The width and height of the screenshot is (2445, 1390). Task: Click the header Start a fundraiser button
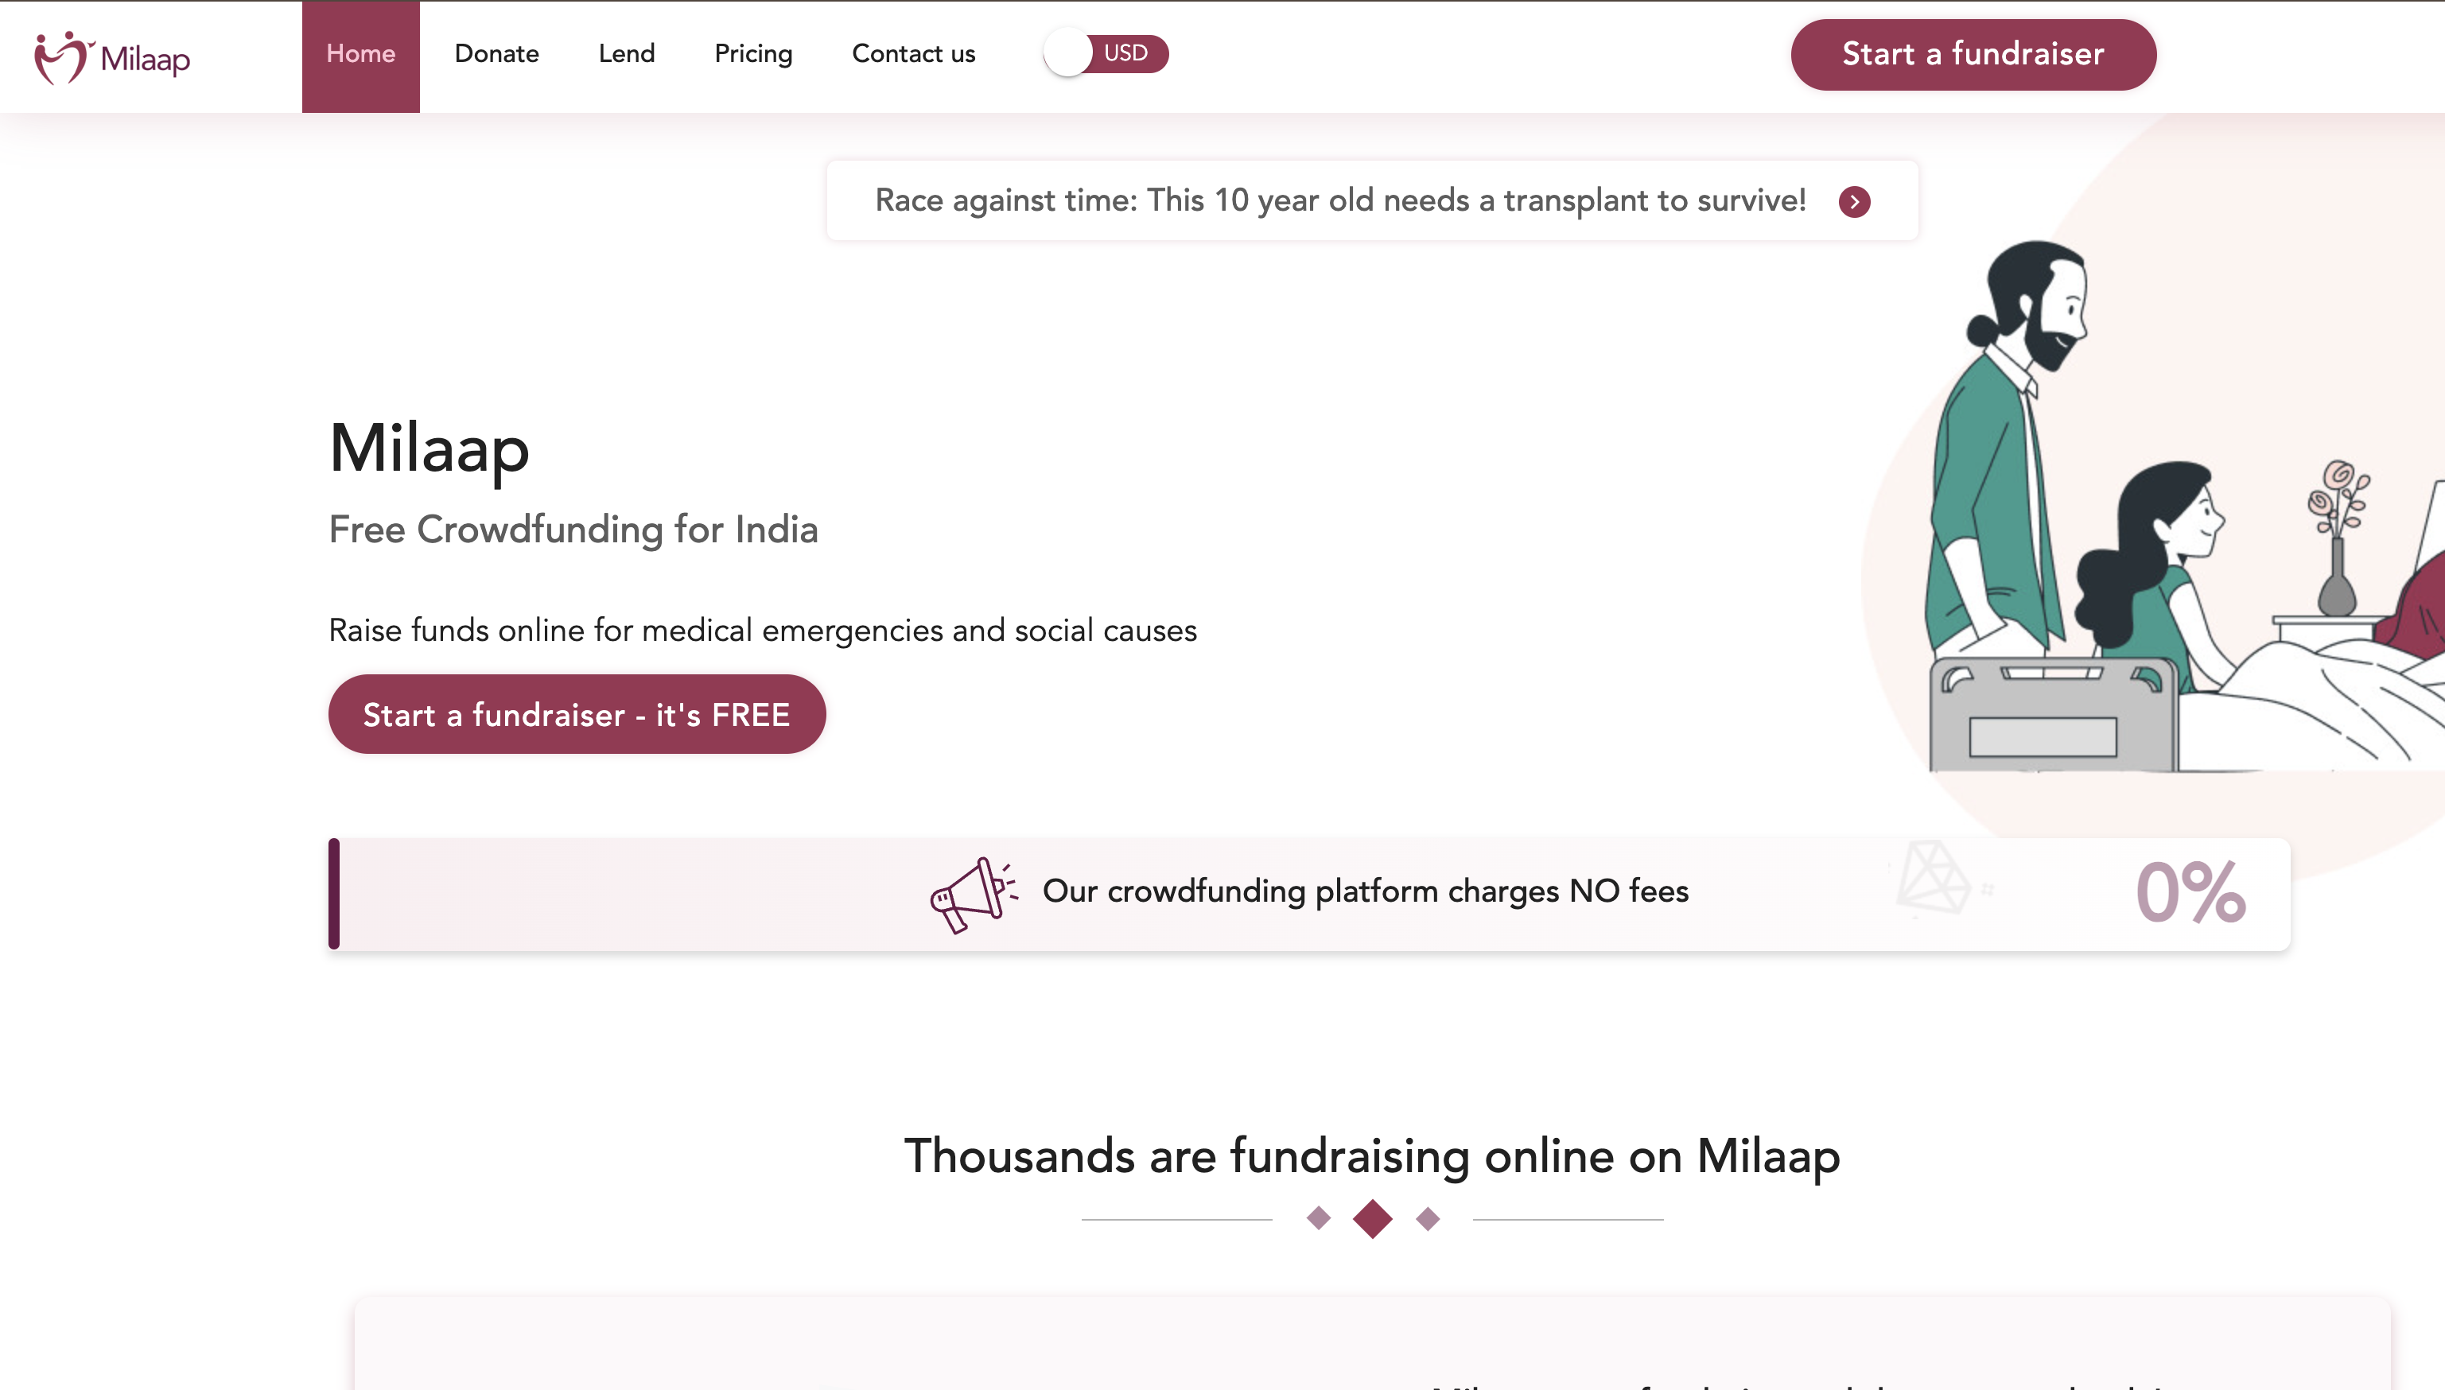1973,54
